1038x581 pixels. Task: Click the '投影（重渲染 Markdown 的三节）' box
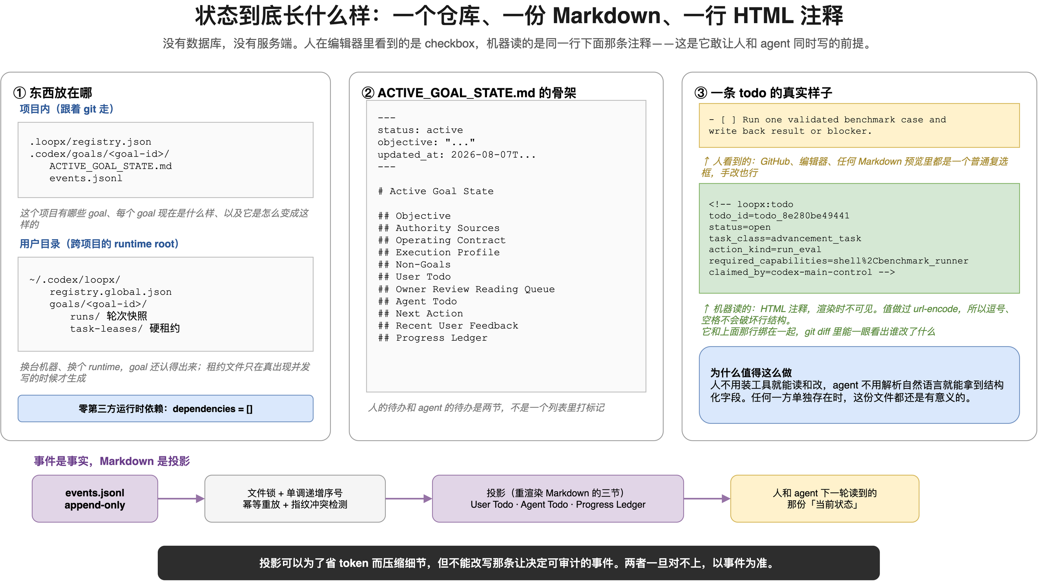[558, 499]
